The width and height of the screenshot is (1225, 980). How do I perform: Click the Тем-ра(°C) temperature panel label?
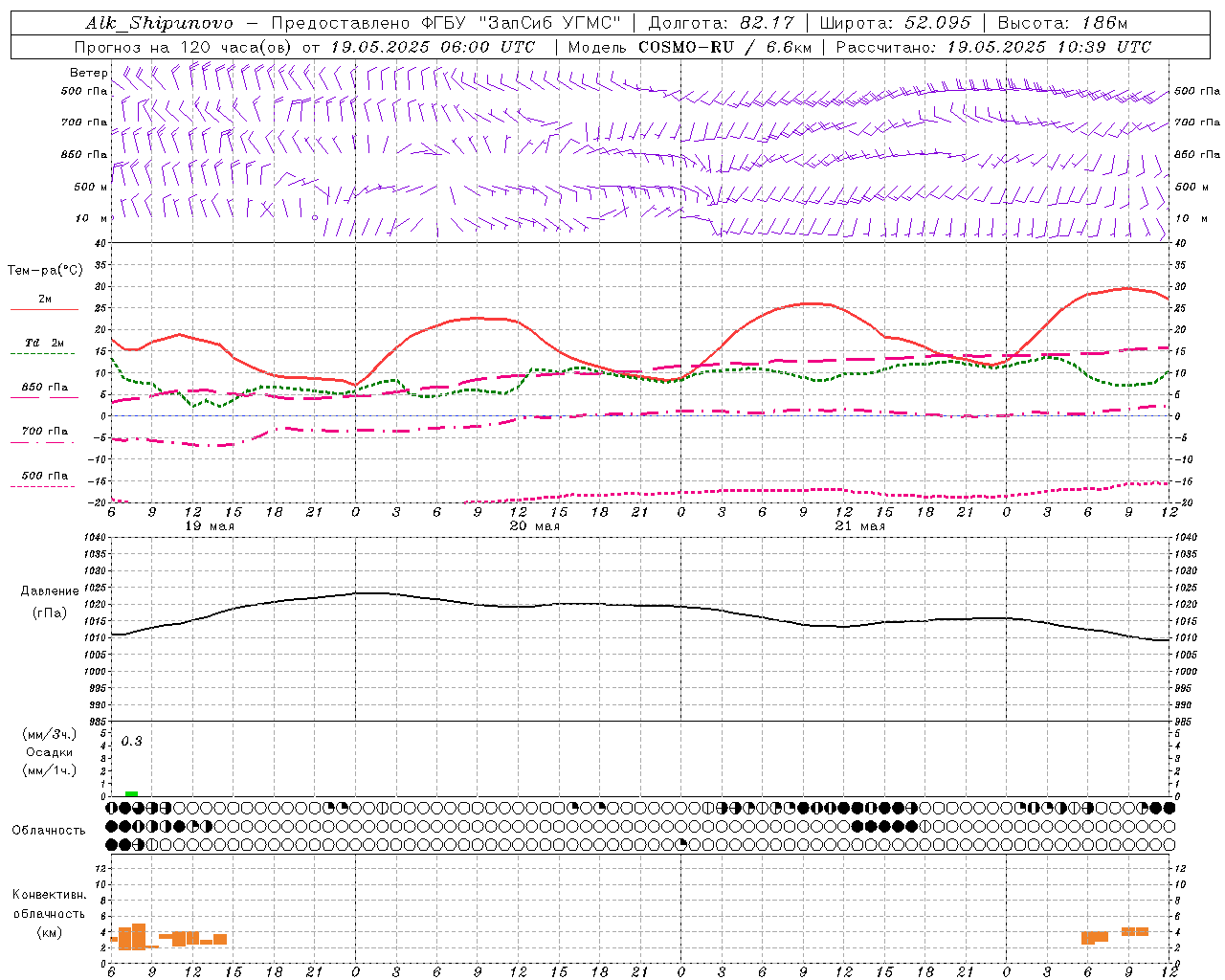click(45, 271)
